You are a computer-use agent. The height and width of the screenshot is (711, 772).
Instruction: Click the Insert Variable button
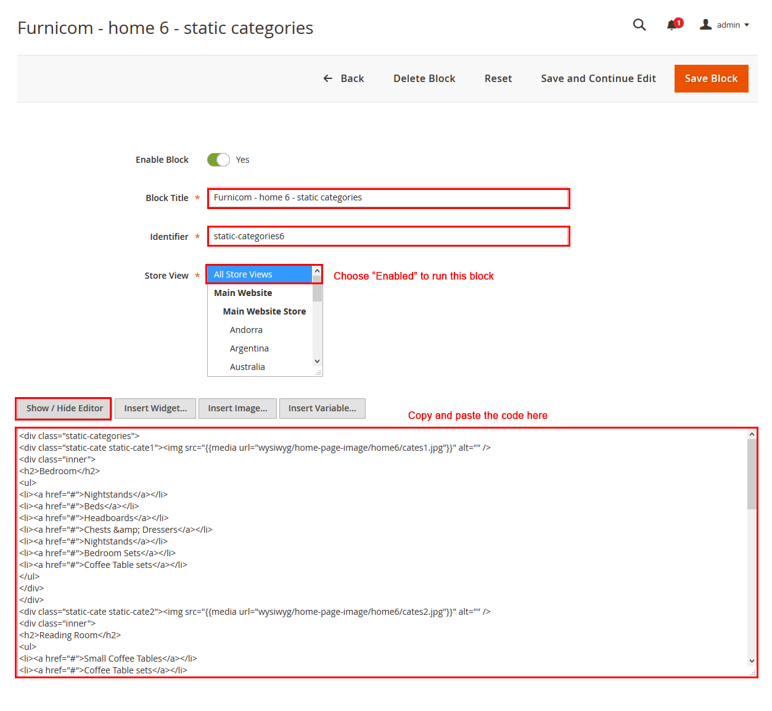tap(322, 408)
